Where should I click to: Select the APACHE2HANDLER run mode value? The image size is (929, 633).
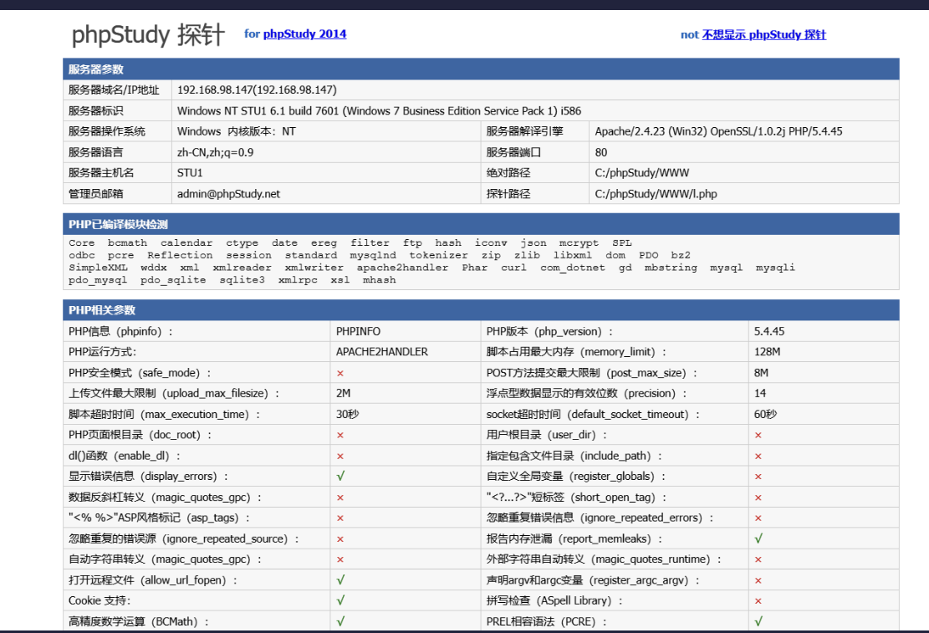click(381, 351)
